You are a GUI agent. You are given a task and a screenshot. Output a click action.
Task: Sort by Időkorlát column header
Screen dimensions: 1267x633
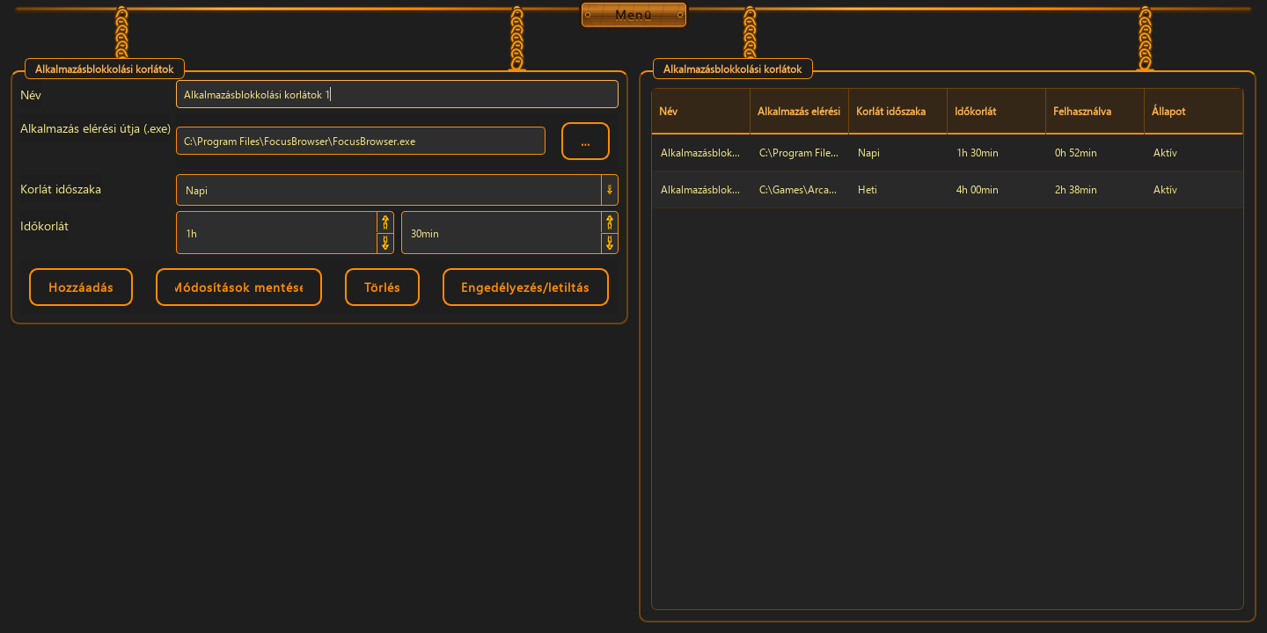tap(996, 112)
